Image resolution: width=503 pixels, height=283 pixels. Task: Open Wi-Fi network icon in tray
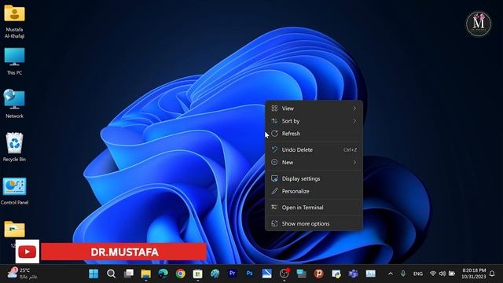click(433, 274)
